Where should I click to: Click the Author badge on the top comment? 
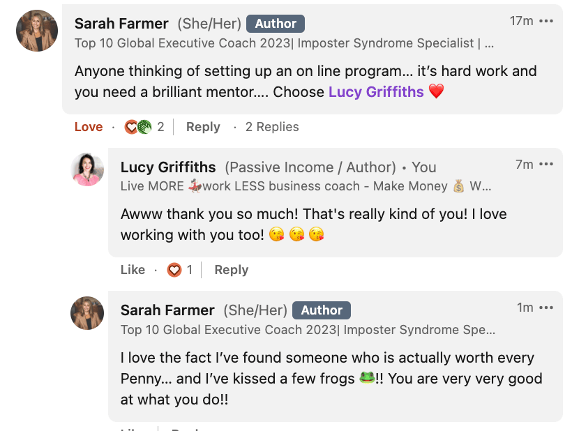click(x=276, y=24)
